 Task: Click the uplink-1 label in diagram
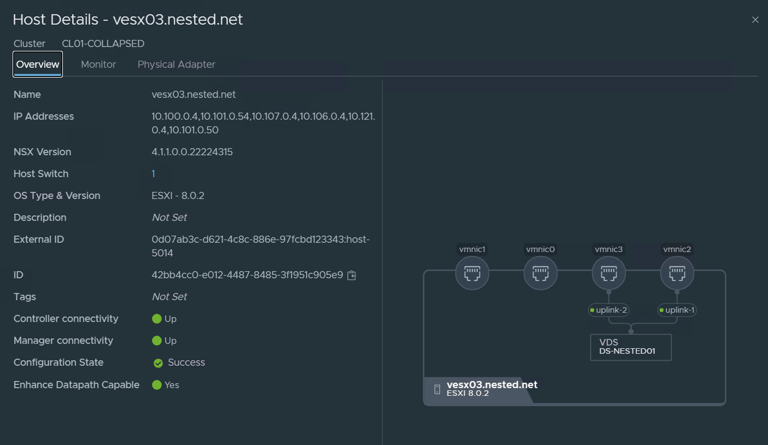point(677,311)
